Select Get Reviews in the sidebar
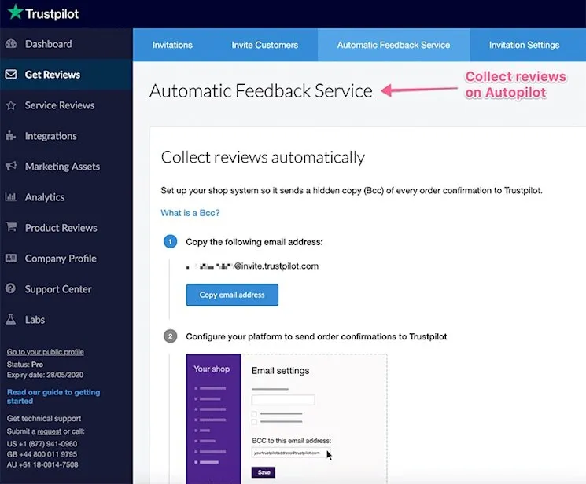The width and height of the screenshot is (586, 484). (x=66, y=75)
